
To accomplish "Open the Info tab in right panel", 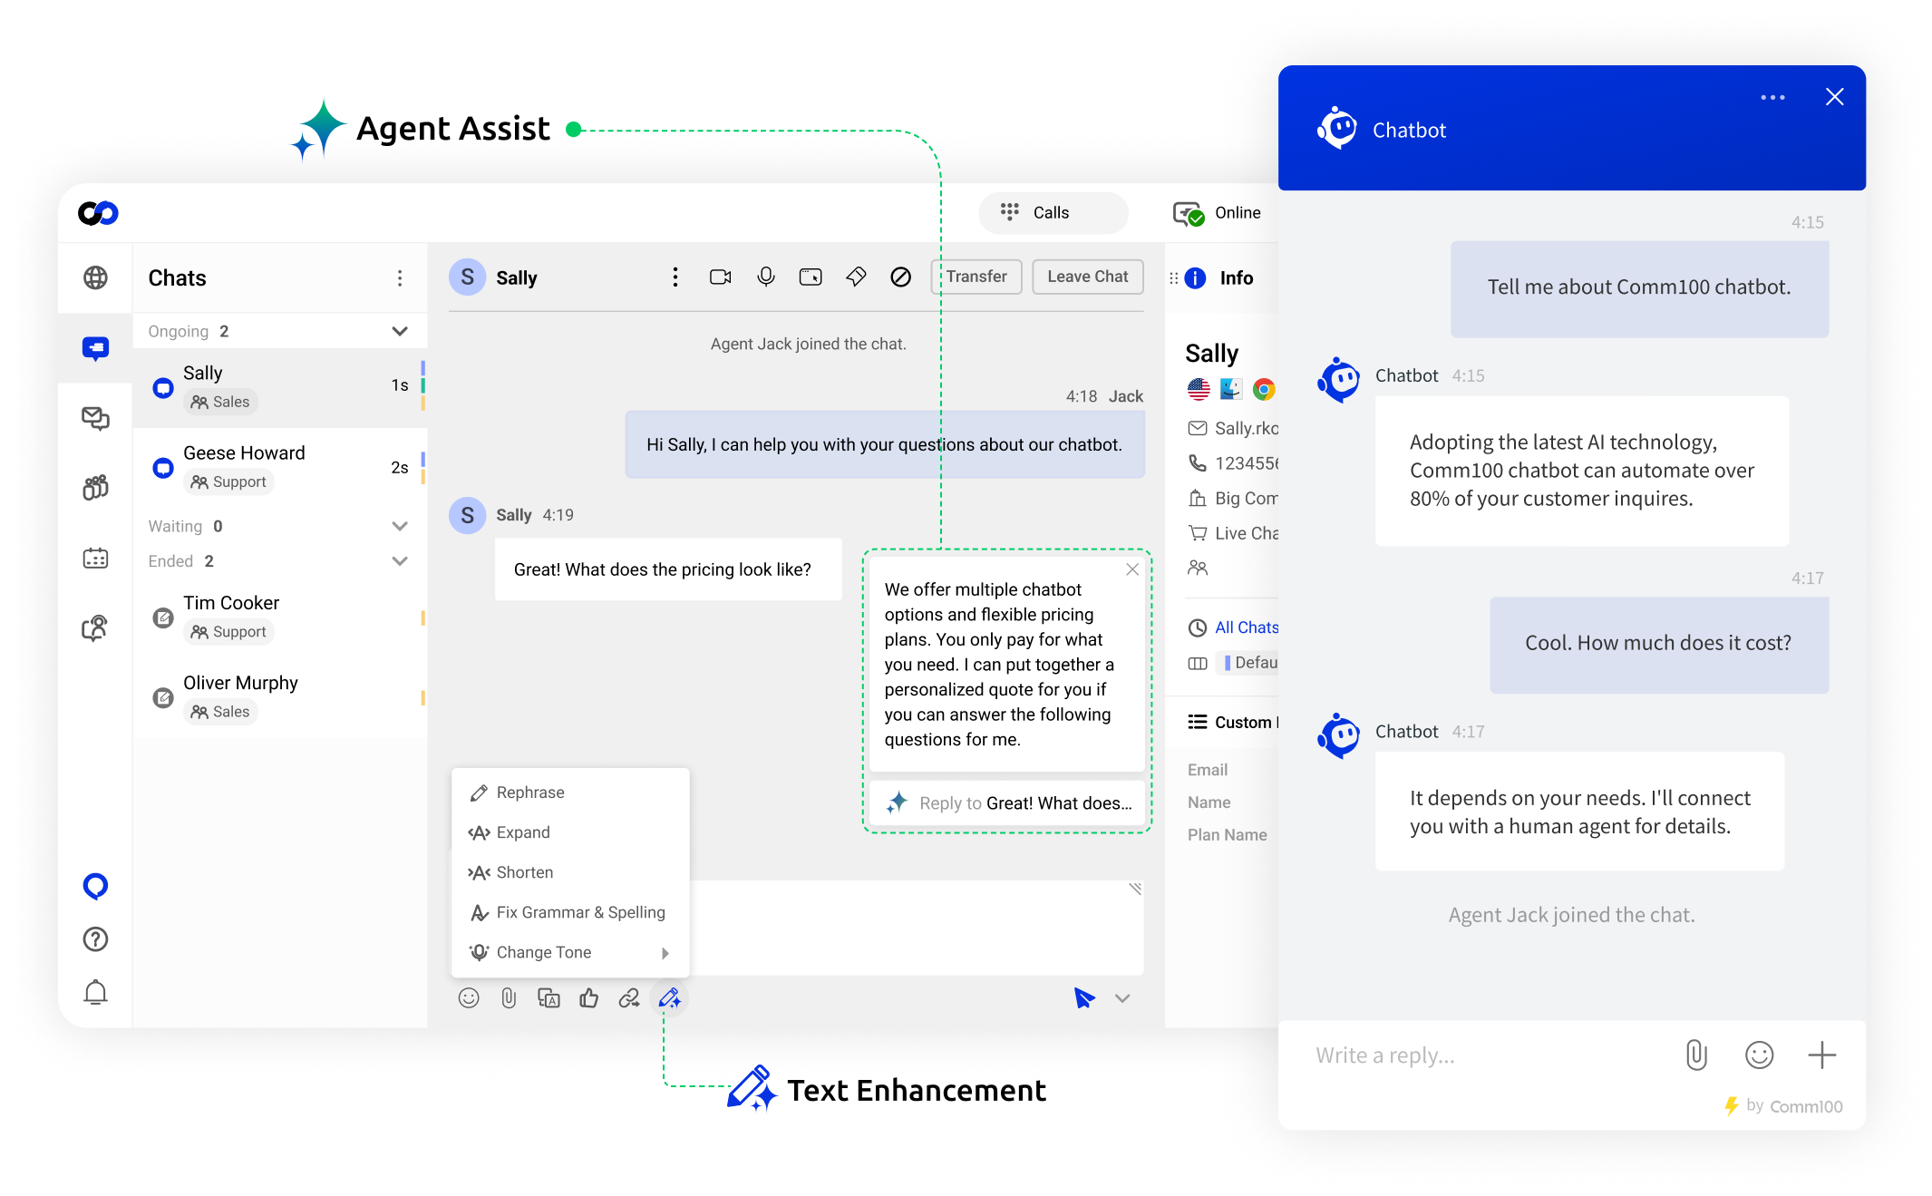I will 1220,278.
